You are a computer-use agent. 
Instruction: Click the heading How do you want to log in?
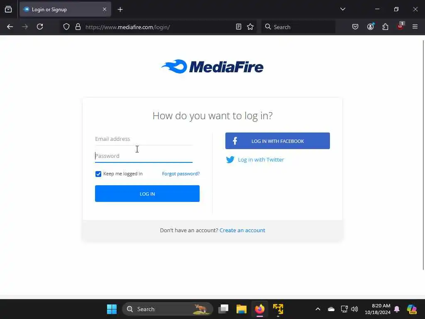pyautogui.click(x=212, y=116)
